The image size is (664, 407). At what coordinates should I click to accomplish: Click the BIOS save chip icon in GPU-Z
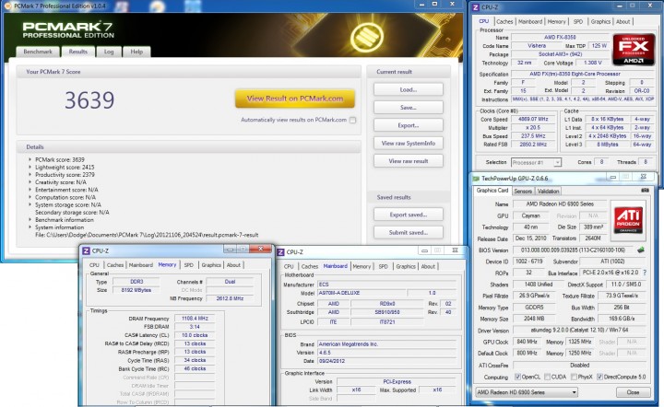click(641, 250)
